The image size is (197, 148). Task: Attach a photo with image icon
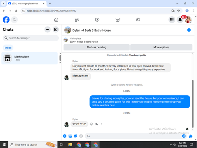[70, 136]
